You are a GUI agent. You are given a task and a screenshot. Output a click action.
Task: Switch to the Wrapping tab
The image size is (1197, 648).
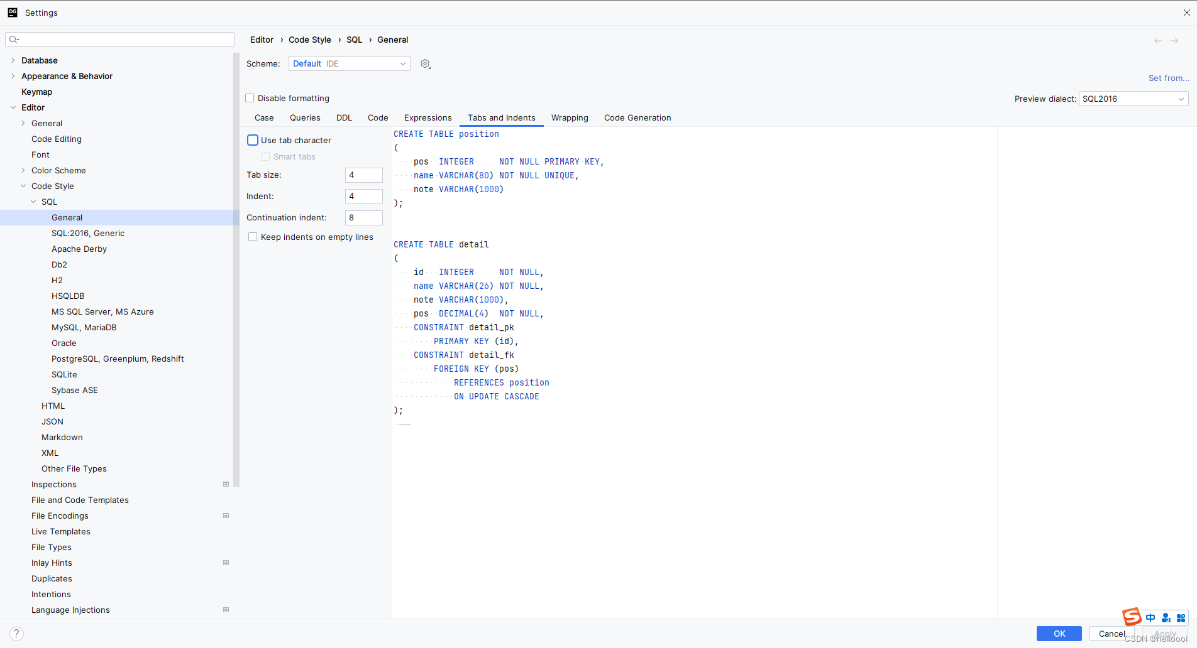pyautogui.click(x=570, y=117)
